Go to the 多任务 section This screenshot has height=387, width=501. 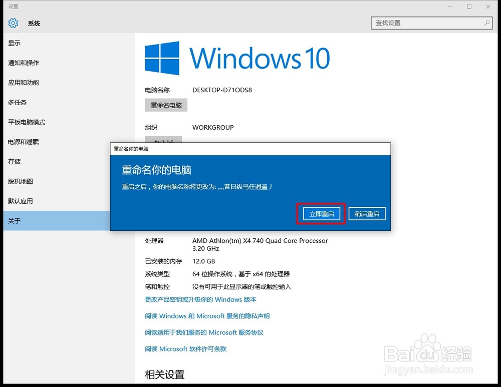(17, 103)
